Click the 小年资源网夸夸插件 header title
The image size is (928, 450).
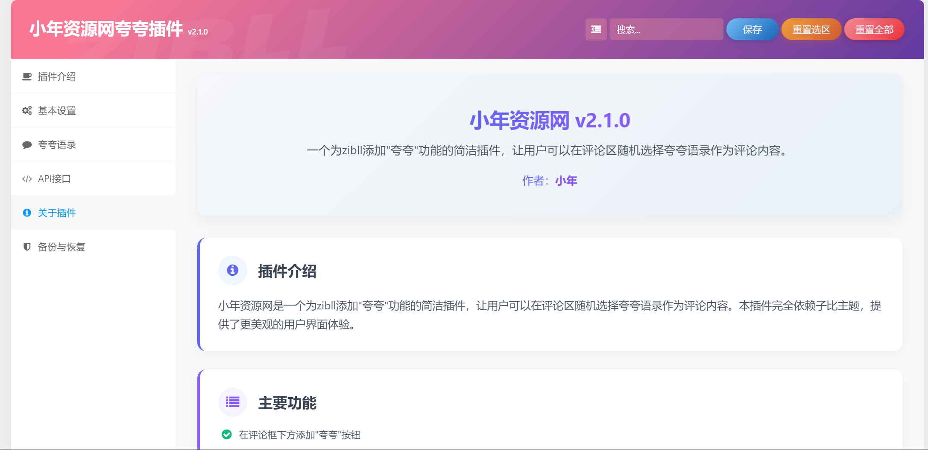[x=107, y=30]
